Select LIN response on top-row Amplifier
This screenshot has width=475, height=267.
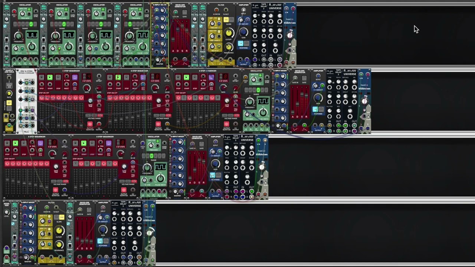pyautogui.click(x=240, y=44)
